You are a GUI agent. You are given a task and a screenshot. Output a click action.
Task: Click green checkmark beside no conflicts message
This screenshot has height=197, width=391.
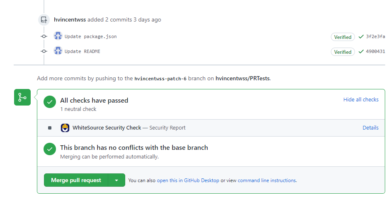coord(50,149)
